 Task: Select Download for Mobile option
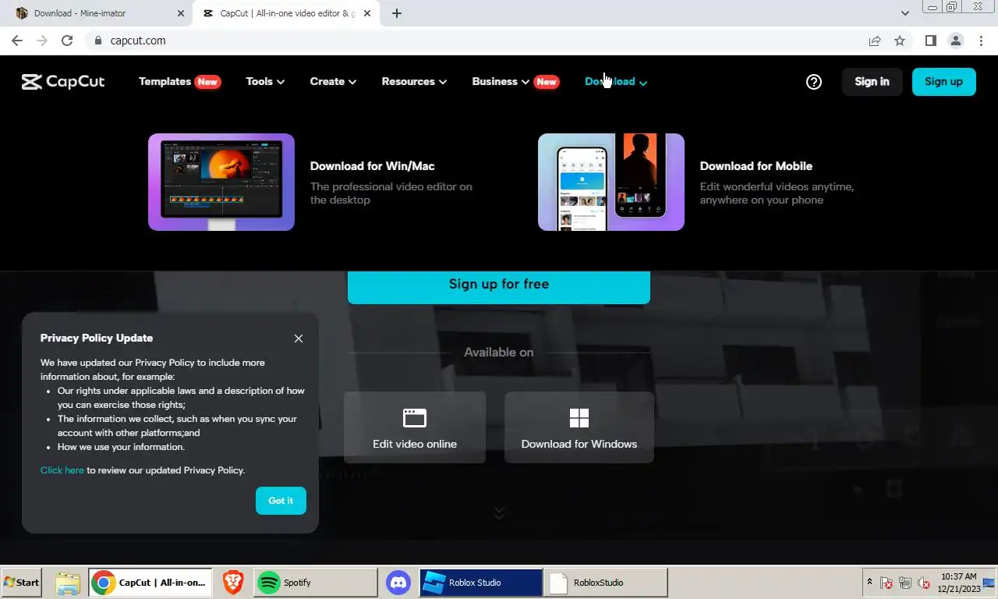756,166
